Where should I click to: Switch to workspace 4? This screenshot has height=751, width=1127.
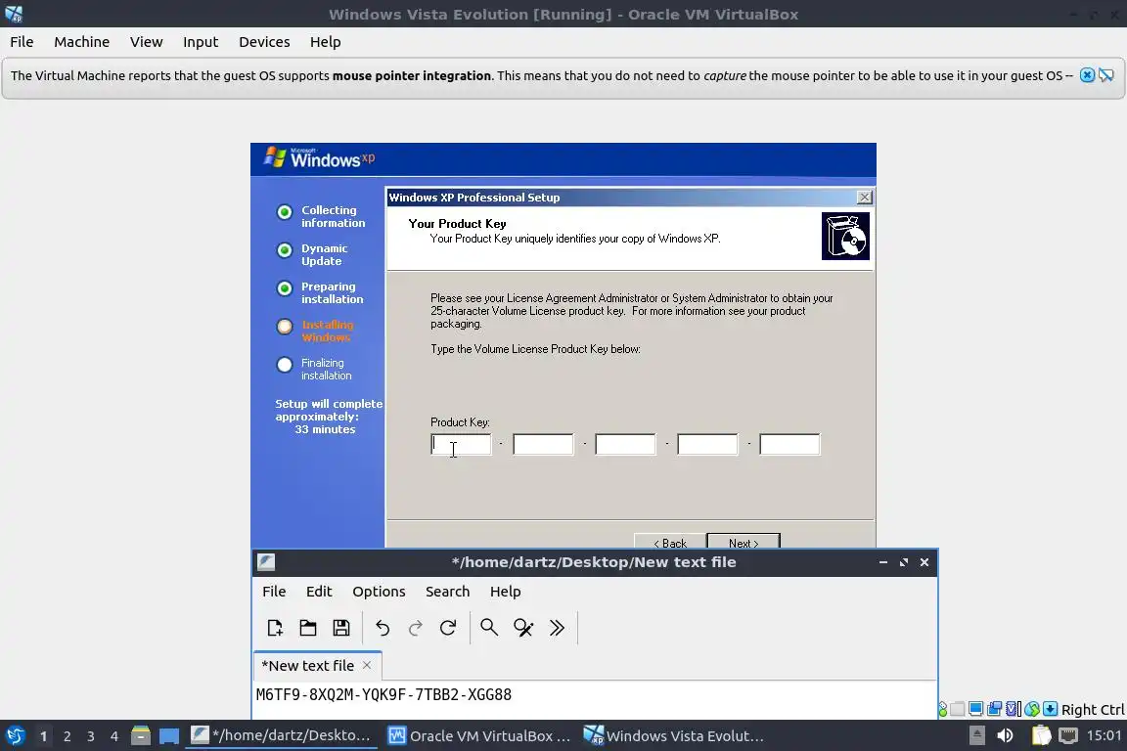point(113,736)
